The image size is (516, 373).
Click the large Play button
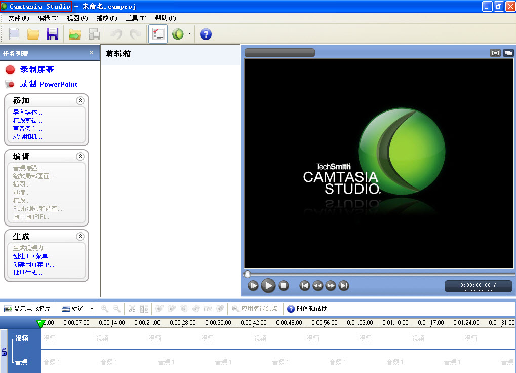point(268,286)
